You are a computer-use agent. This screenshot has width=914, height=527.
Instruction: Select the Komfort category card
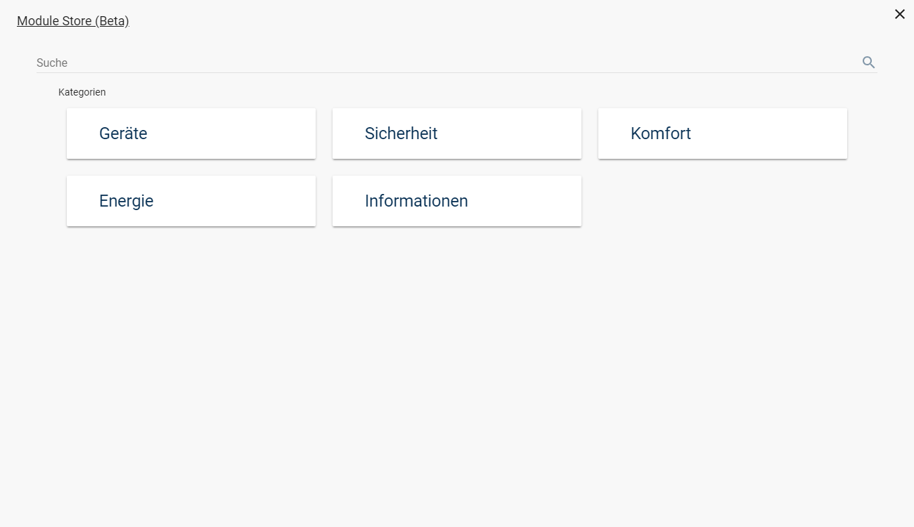722,134
